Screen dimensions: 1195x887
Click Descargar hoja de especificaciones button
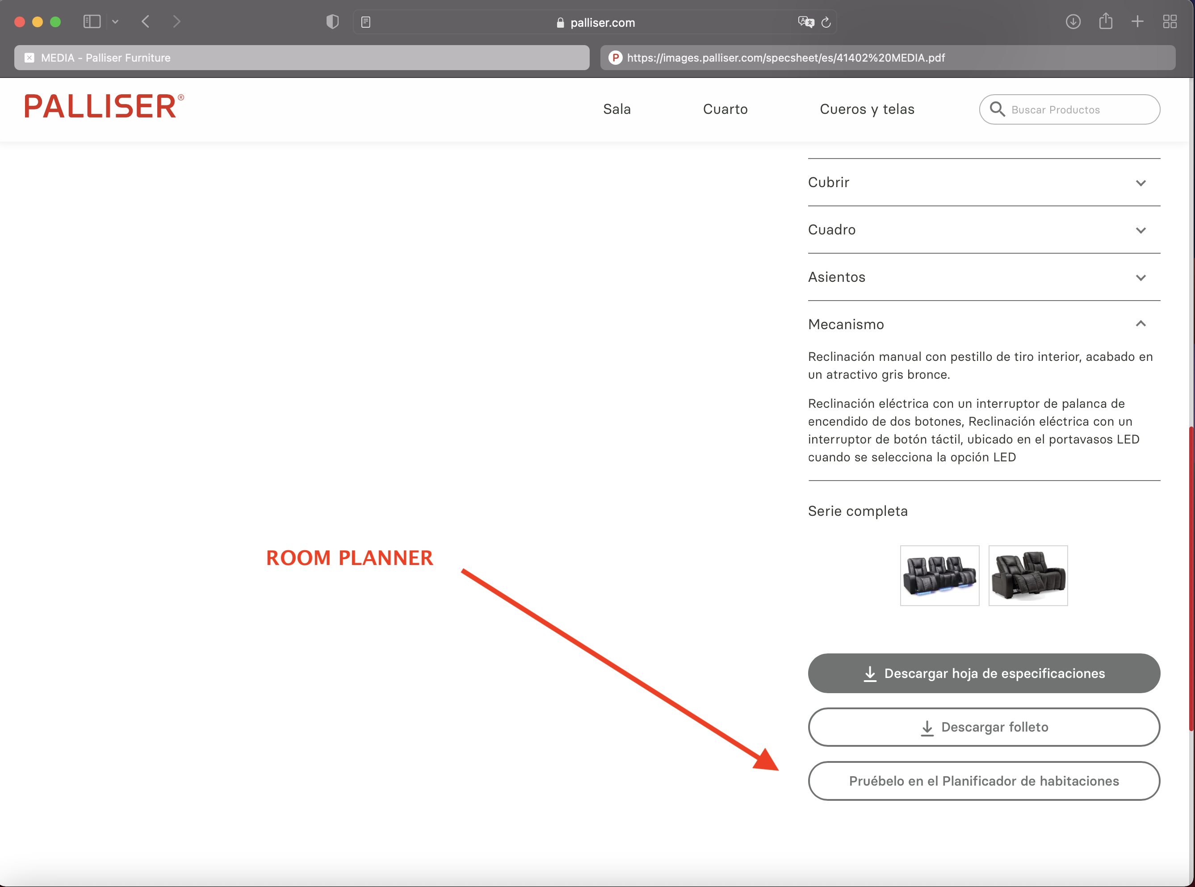click(x=984, y=674)
